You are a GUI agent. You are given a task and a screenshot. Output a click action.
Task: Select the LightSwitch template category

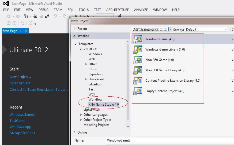tap(92, 110)
